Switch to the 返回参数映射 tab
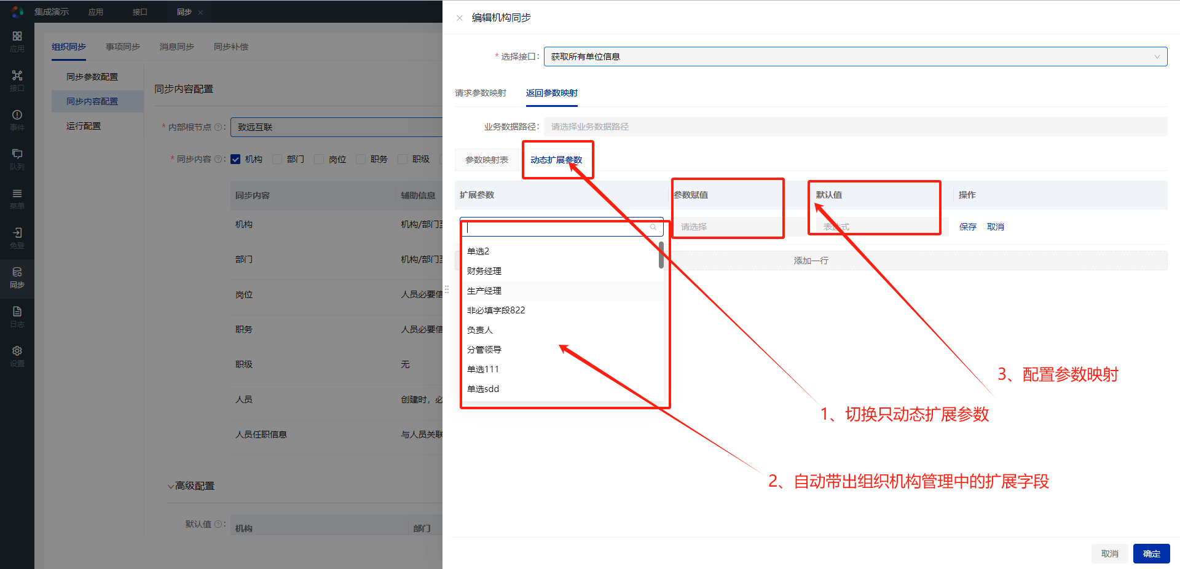 [552, 93]
